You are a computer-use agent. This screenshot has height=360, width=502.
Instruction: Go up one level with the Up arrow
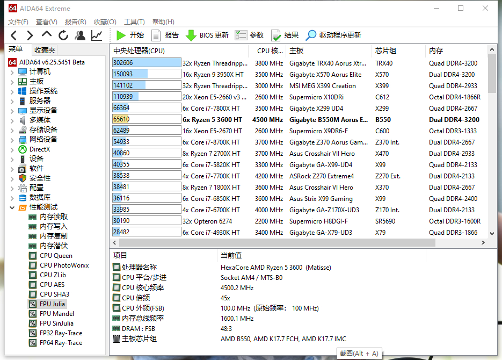pyautogui.click(x=47, y=34)
